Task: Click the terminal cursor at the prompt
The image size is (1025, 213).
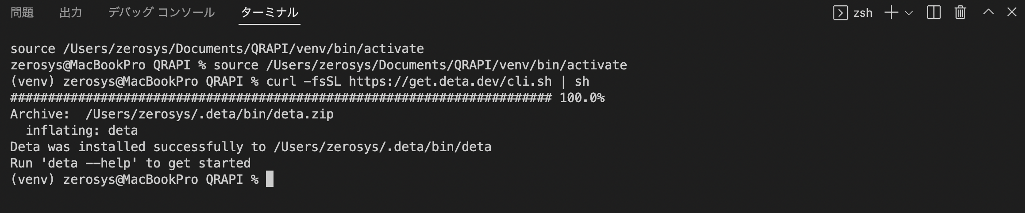Action: click(x=270, y=179)
